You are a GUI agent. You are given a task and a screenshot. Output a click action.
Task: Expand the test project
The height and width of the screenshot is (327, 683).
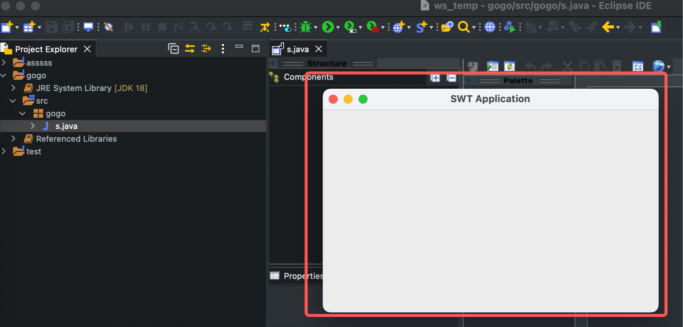[x=4, y=151]
